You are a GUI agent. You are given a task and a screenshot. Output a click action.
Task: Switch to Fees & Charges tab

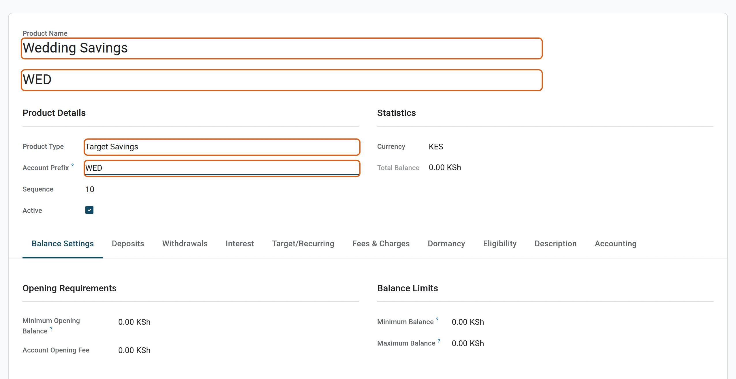click(x=381, y=244)
